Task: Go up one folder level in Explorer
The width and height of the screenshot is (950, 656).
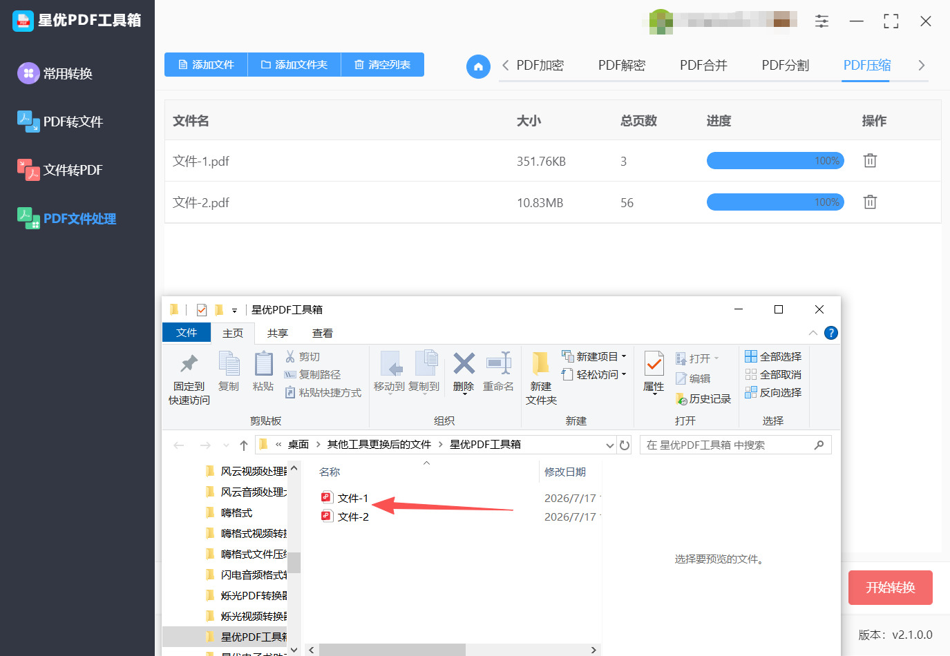Action: [244, 445]
